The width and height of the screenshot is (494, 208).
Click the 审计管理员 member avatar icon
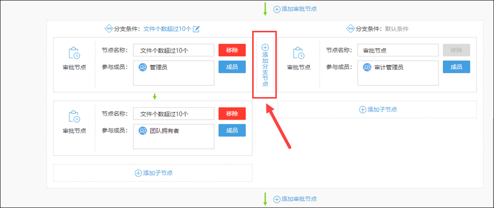[367, 67]
